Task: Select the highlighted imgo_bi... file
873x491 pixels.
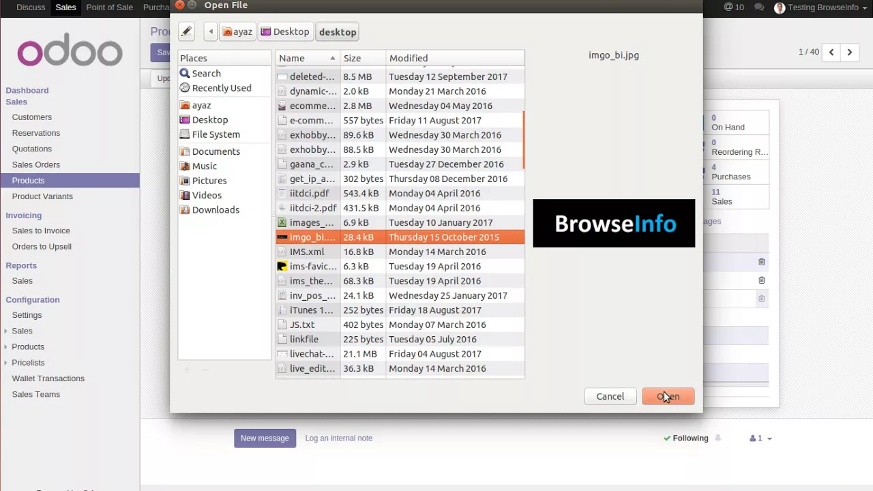Action: pyautogui.click(x=400, y=237)
